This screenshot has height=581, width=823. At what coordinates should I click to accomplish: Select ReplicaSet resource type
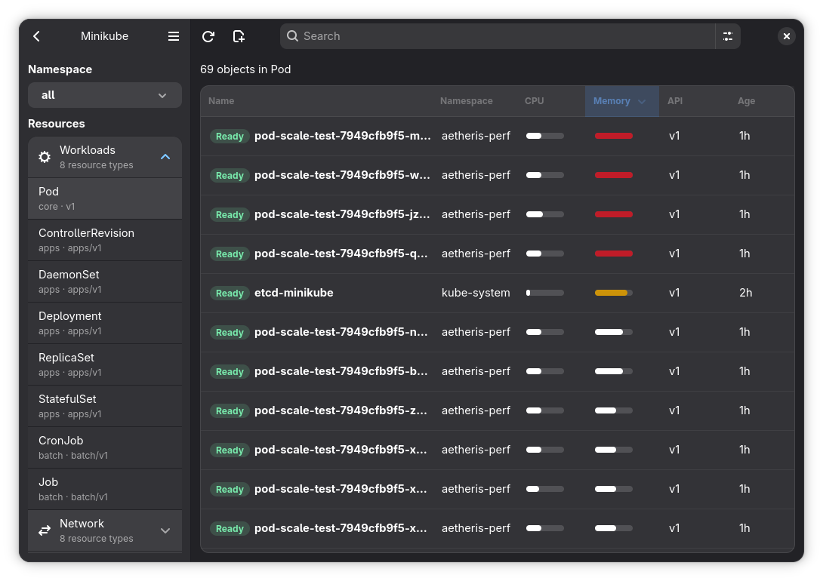coord(105,364)
